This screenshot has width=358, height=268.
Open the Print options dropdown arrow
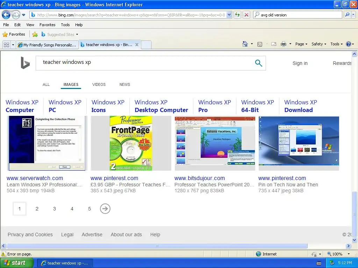290,44
